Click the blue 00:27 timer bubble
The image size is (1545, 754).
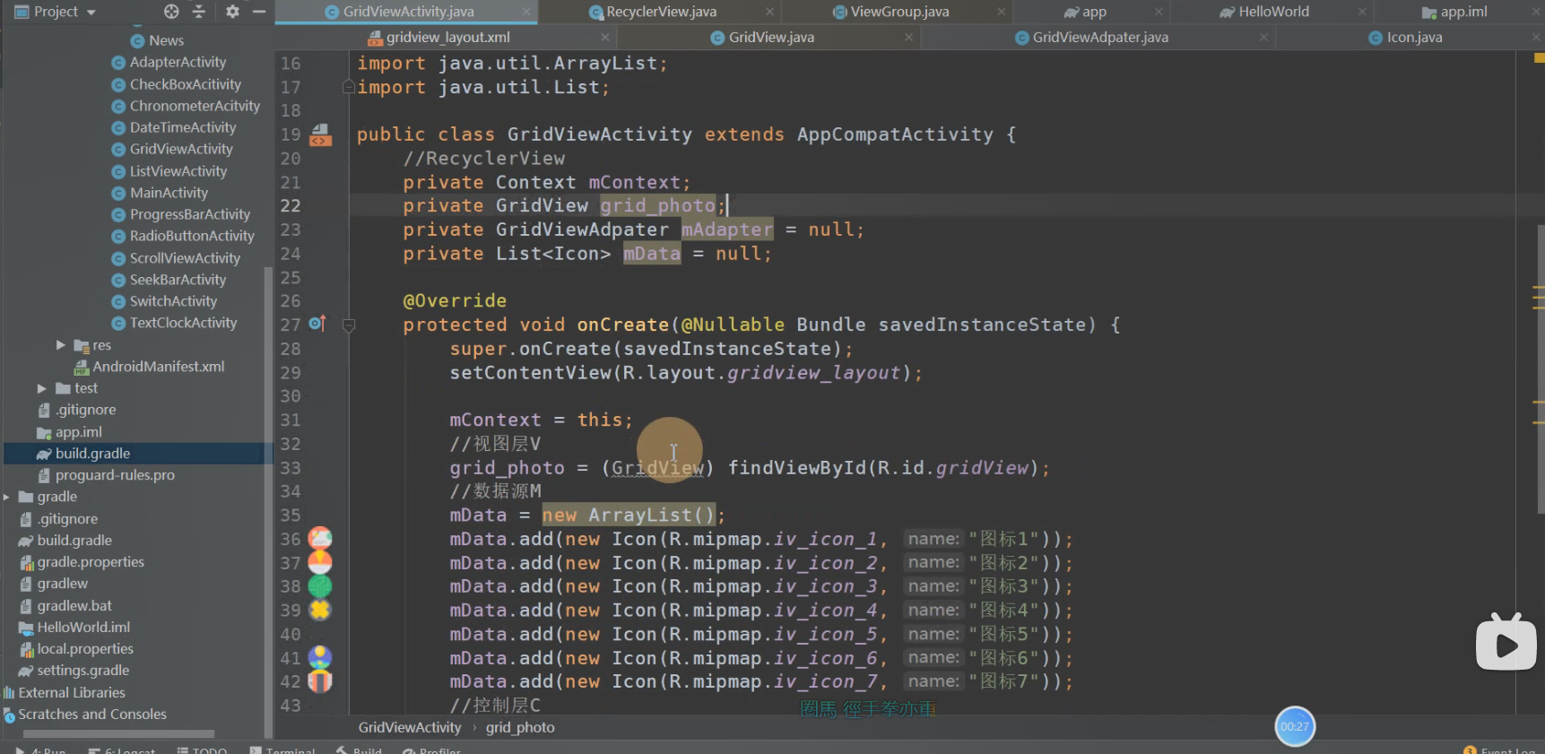[1295, 726]
